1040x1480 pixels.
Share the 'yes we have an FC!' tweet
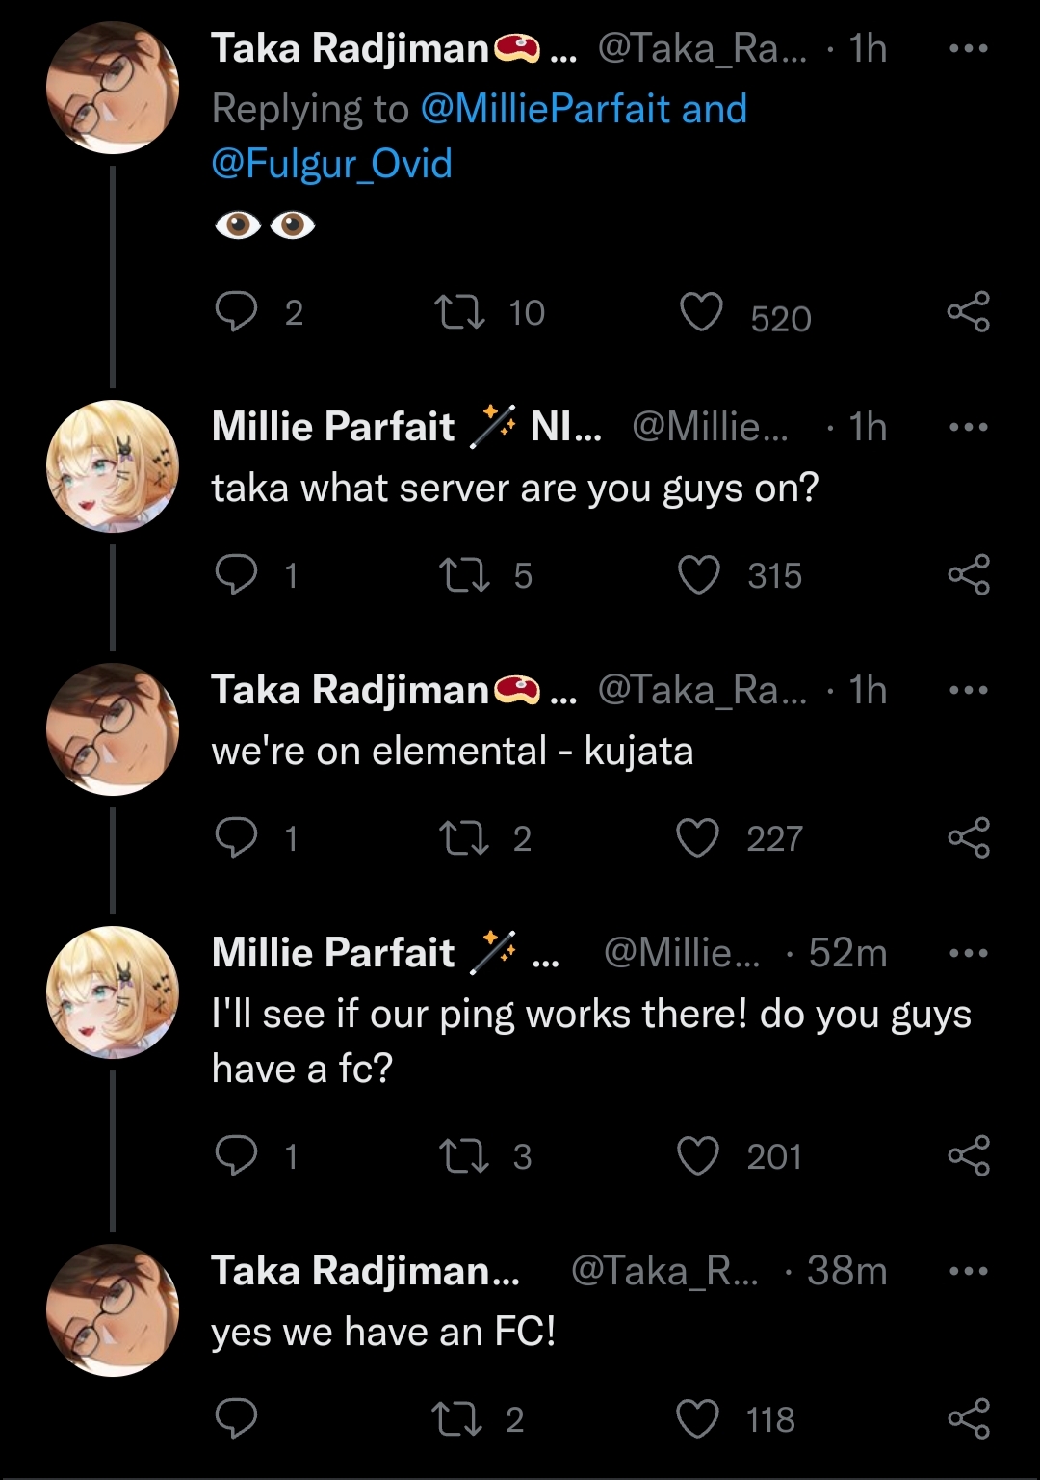coord(968,1418)
